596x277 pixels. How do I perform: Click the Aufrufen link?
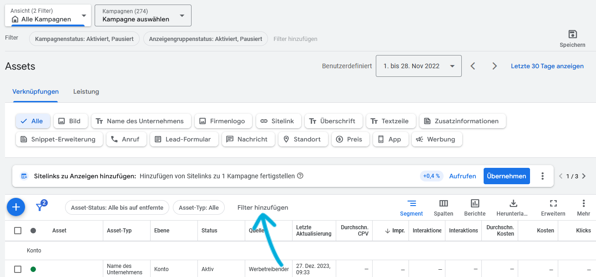[x=463, y=176]
